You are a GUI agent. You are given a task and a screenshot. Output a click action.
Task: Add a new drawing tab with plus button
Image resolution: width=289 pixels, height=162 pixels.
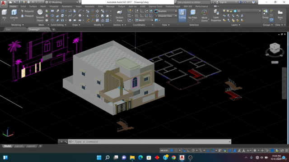tap(53, 29)
